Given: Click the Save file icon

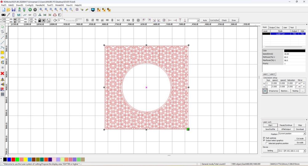Looking at the screenshot, I should tap(14, 10).
